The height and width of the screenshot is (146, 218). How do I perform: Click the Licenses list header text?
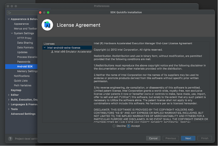pyautogui.click(x=49, y=44)
